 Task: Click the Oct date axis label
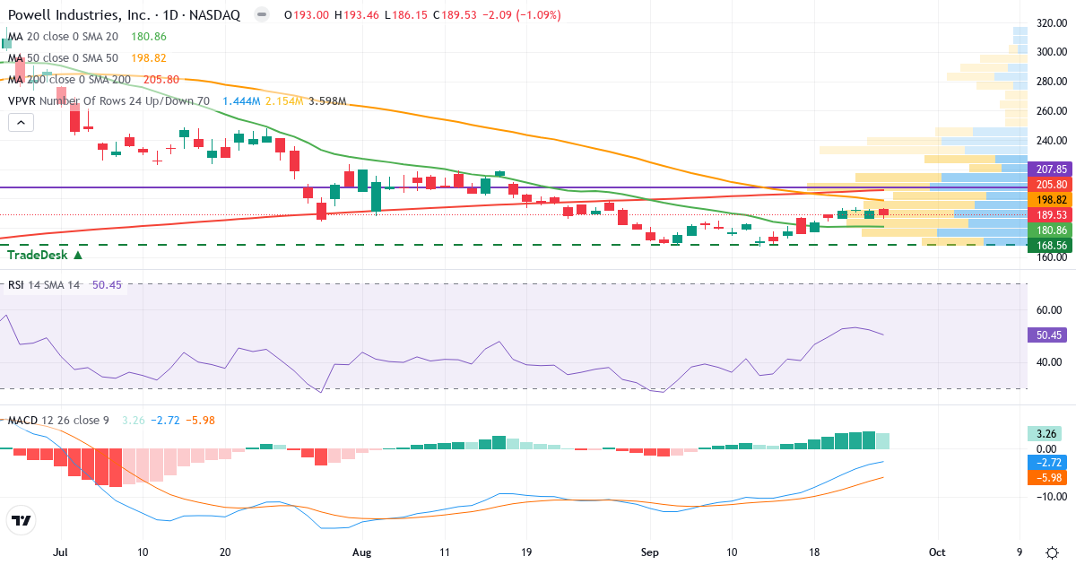[x=937, y=552]
